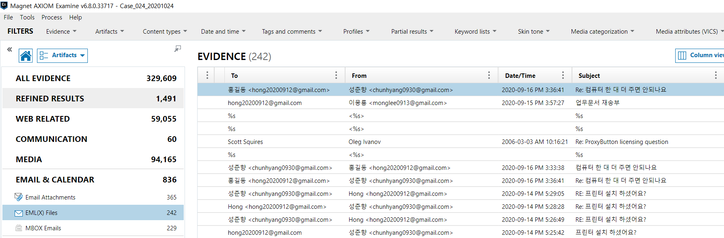Expand the Skin tone filter
The image size is (724, 238).
(x=534, y=32)
